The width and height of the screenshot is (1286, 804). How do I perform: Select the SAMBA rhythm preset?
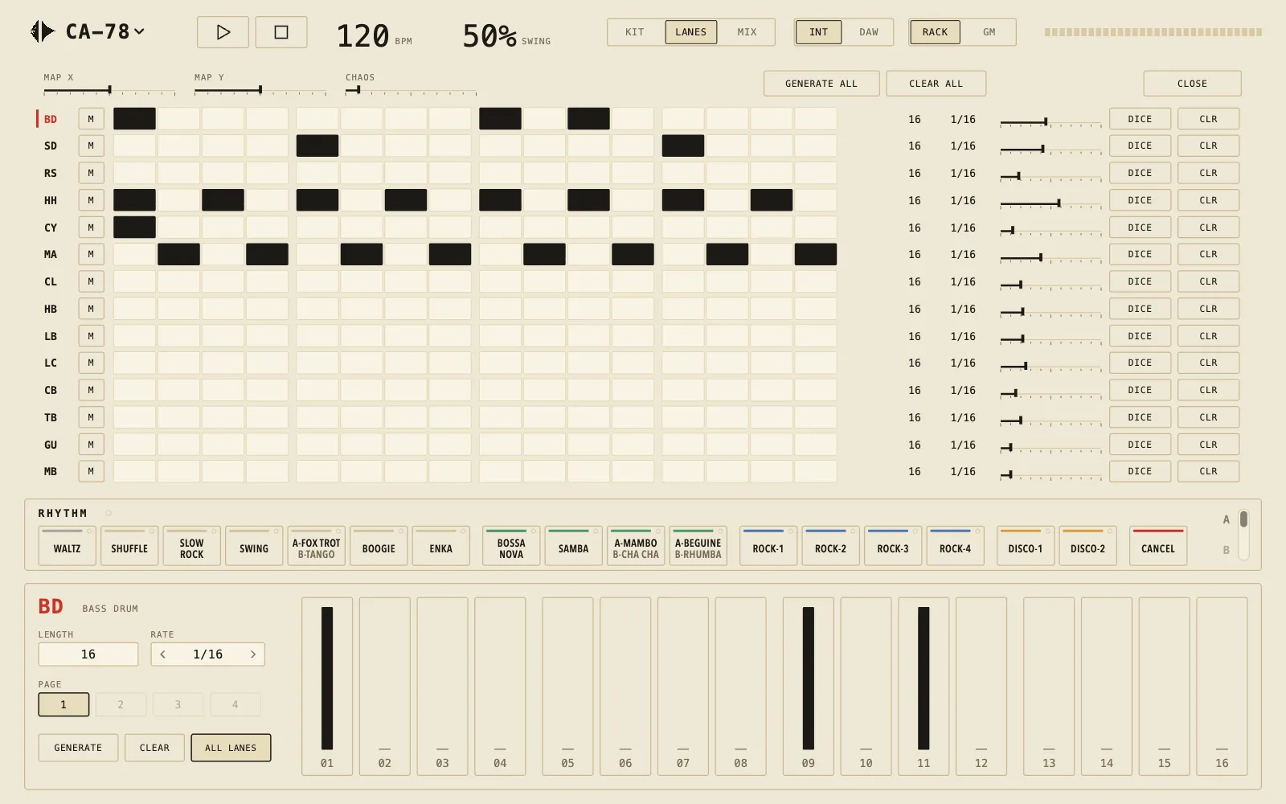pyautogui.click(x=573, y=546)
